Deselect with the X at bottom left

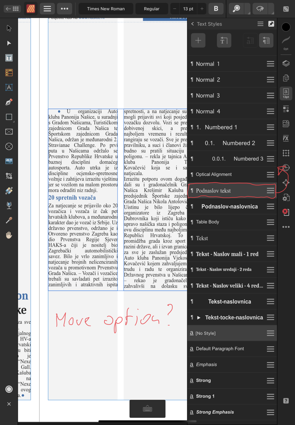[9, 404]
